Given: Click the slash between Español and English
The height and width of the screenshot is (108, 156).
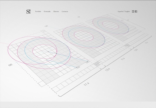Looking at the screenshot, I should coord(124,11).
